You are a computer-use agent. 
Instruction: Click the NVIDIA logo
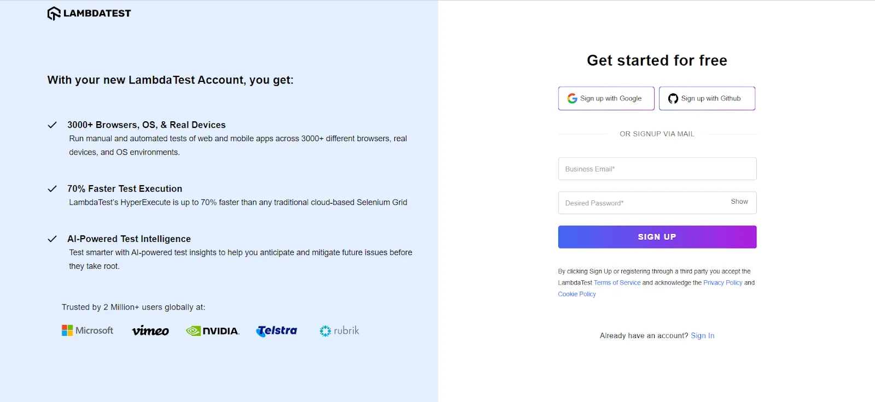(213, 331)
